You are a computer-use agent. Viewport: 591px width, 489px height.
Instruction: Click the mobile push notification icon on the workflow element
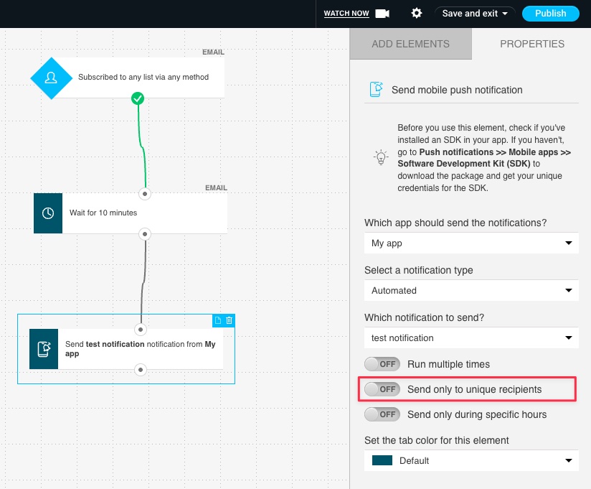tap(43, 349)
